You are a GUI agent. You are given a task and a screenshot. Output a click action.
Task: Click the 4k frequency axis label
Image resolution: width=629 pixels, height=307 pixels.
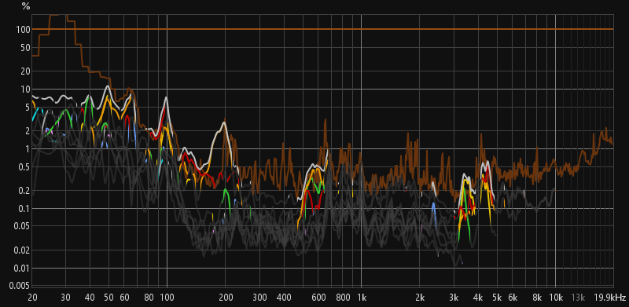(478, 298)
